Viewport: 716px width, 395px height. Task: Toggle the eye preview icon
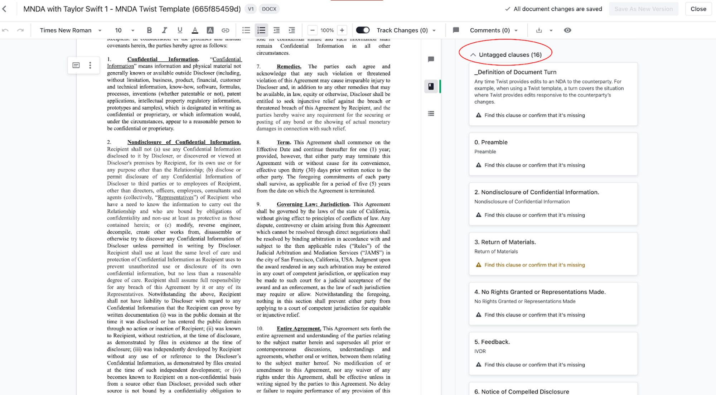point(567,30)
